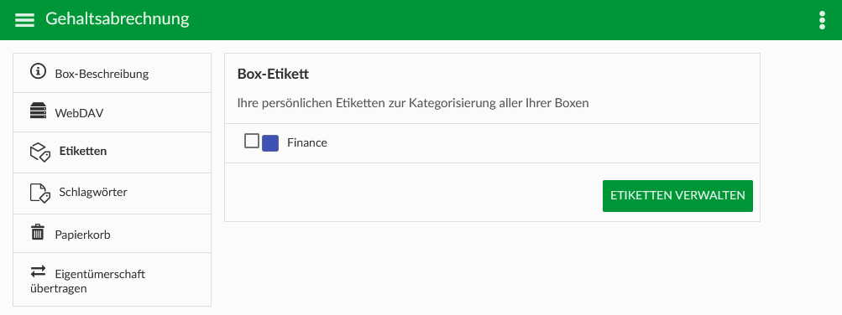
Task: Click the Etiketten verwalten button
Action: click(x=677, y=195)
